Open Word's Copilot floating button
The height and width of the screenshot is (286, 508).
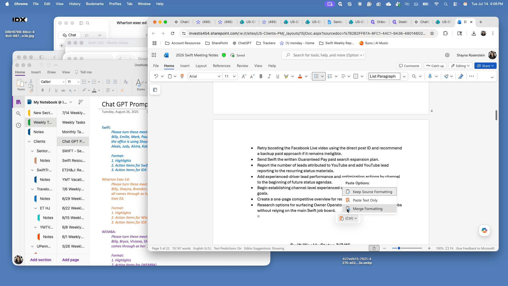click(484, 230)
